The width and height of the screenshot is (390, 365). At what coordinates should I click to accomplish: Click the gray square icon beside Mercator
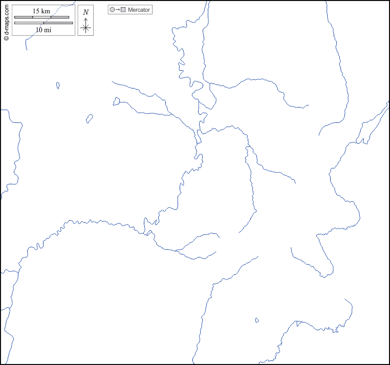[123, 10]
